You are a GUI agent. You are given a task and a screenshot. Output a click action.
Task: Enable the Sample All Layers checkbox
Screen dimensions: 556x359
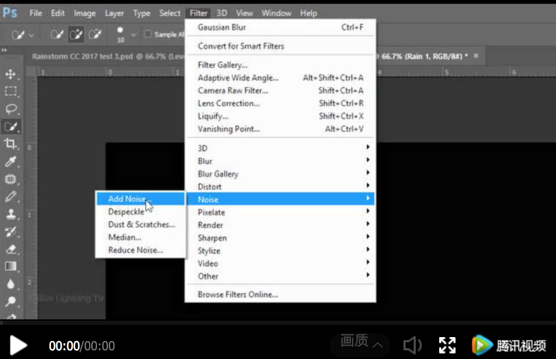[x=148, y=34]
